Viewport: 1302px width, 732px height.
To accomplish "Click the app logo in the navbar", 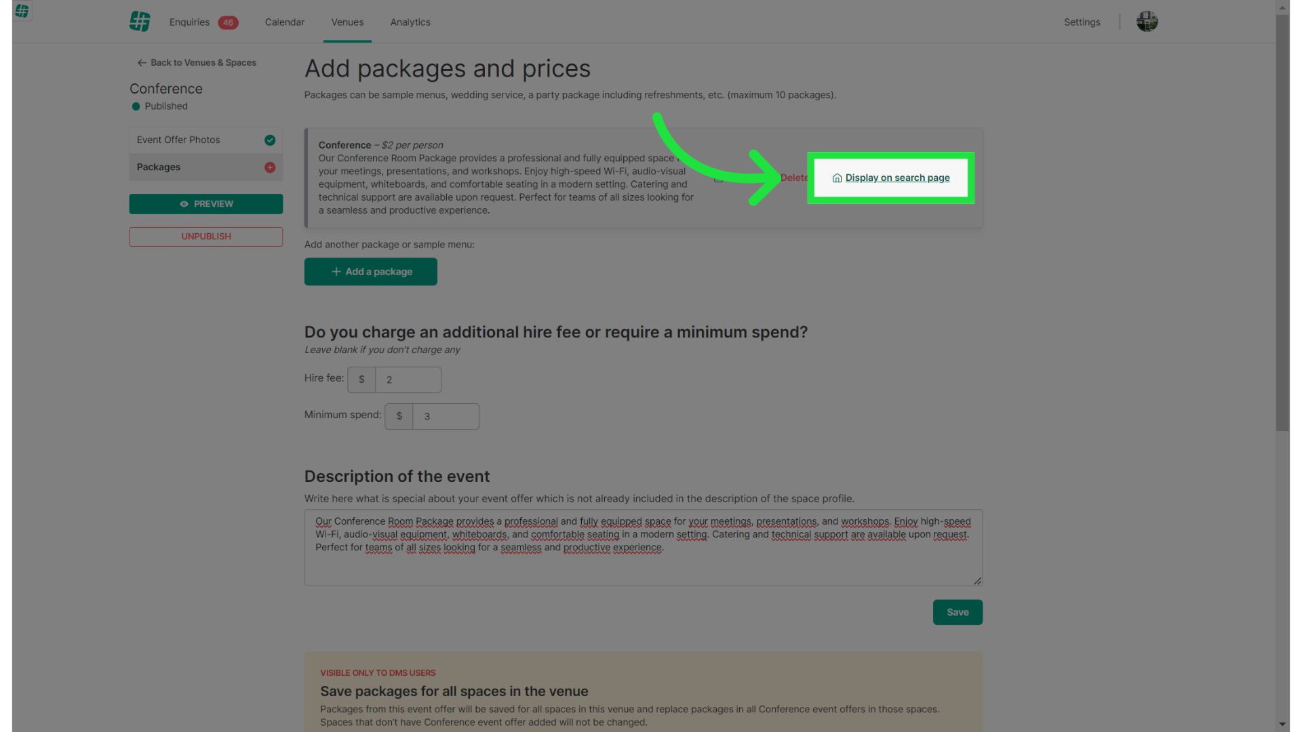I will click(x=140, y=22).
